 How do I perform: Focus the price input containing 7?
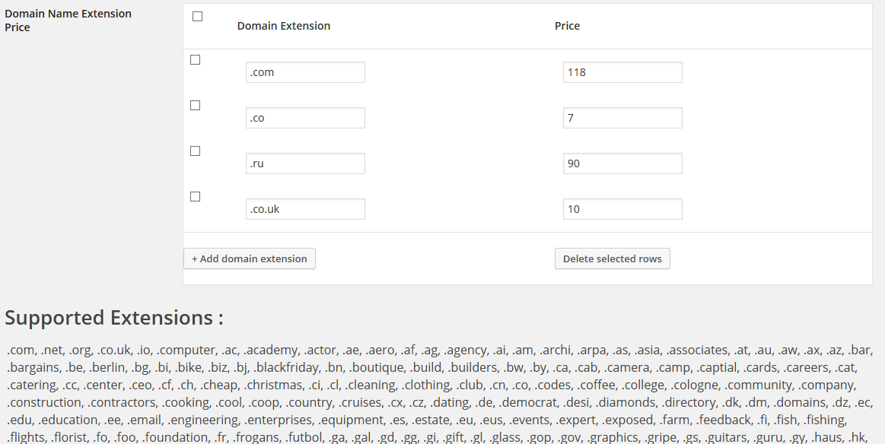point(622,118)
